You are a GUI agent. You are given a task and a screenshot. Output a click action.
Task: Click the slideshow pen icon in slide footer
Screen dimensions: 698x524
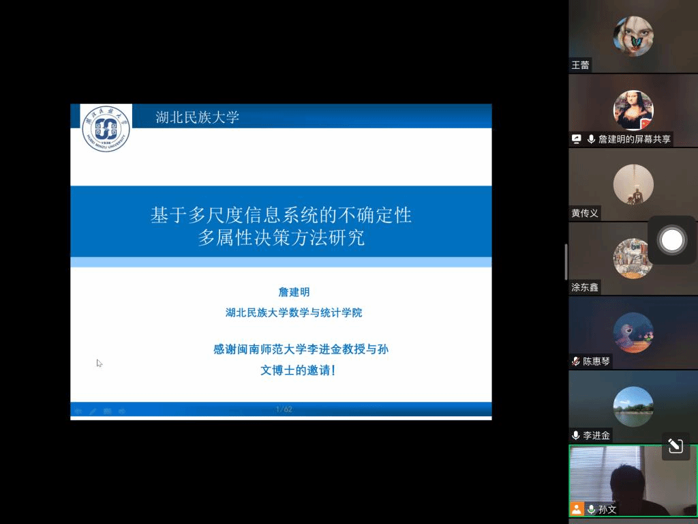click(x=93, y=411)
